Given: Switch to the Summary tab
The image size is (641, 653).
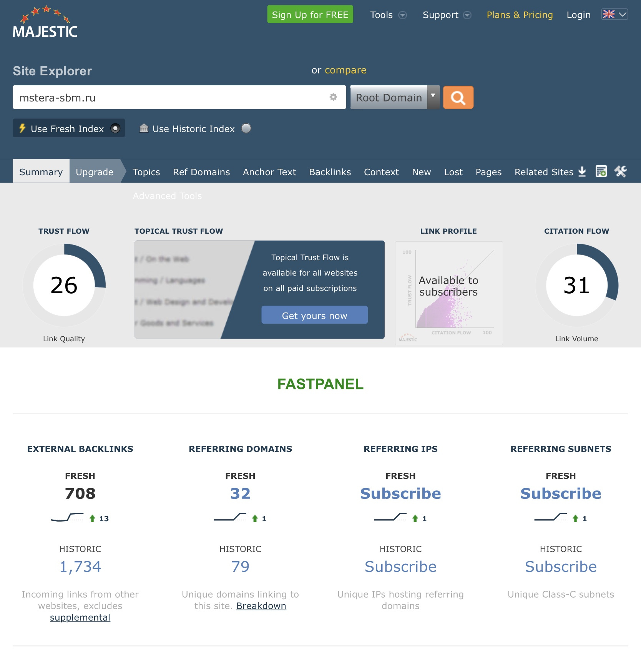Looking at the screenshot, I should [x=41, y=172].
